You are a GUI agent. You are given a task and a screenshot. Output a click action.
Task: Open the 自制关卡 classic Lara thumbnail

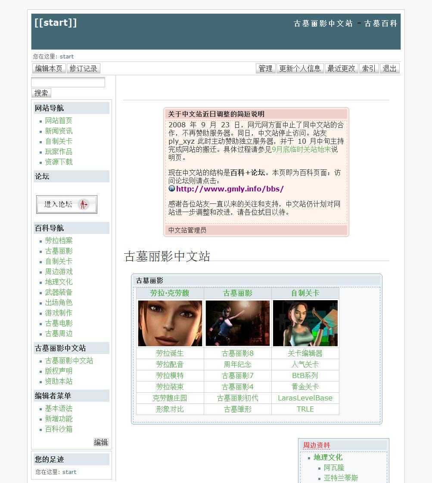tap(305, 323)
